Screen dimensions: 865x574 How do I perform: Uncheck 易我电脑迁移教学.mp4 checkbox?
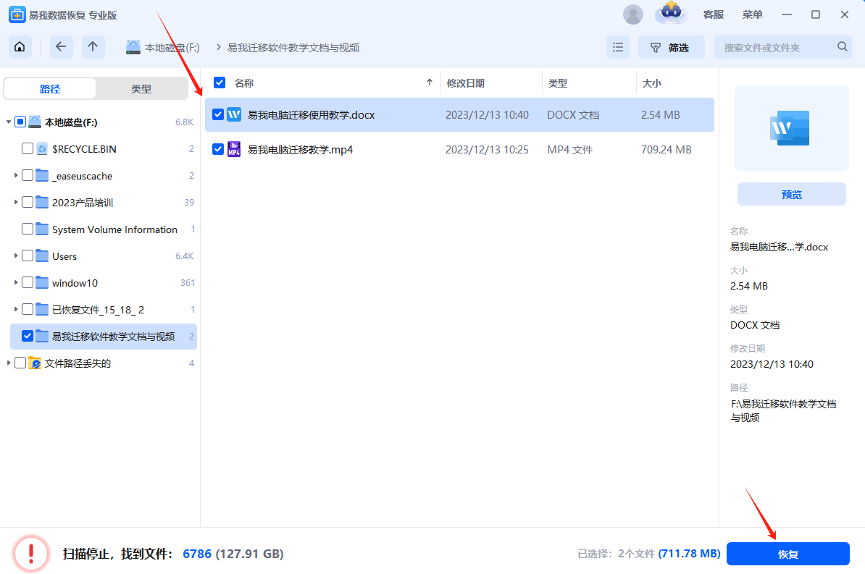pyautogui.click(x=218, y=149)
